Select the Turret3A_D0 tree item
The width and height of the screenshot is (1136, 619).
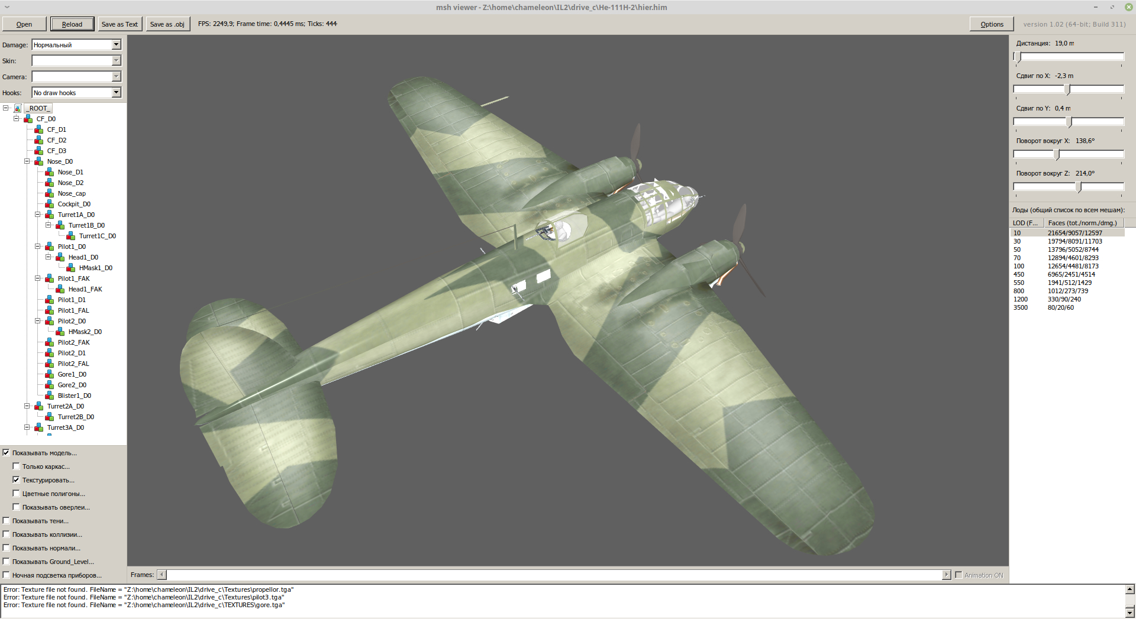click(x=66, y=427)
